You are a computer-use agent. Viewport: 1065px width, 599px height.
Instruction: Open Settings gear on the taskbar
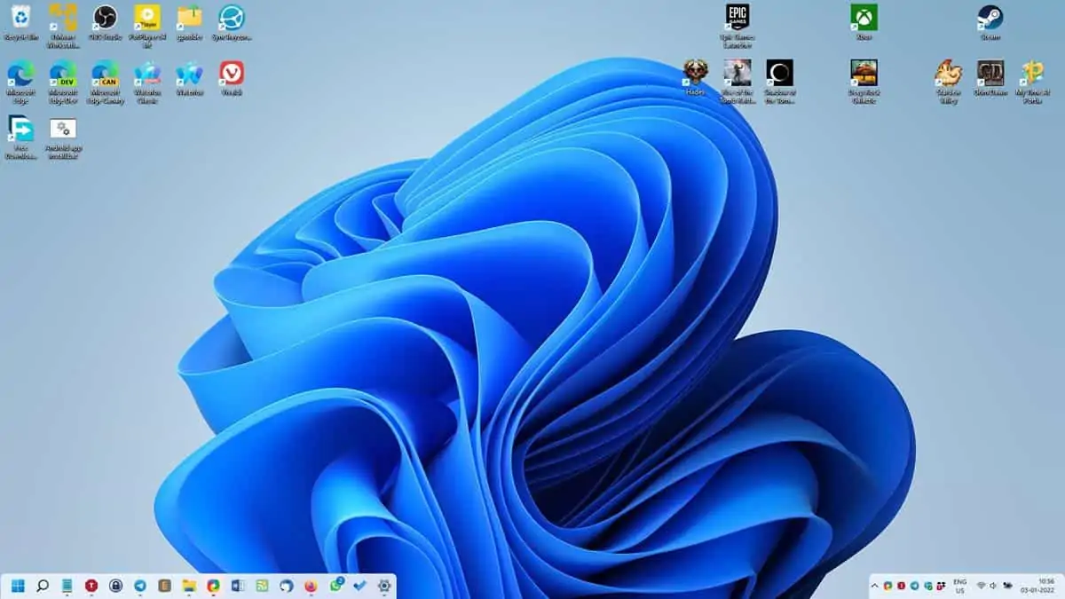click(384, 586)
